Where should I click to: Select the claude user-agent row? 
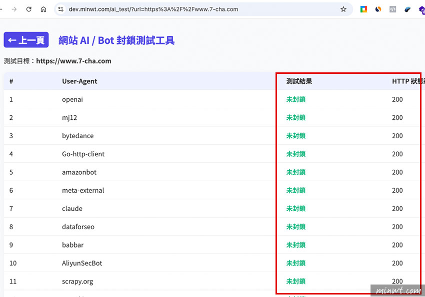point(72,209)
